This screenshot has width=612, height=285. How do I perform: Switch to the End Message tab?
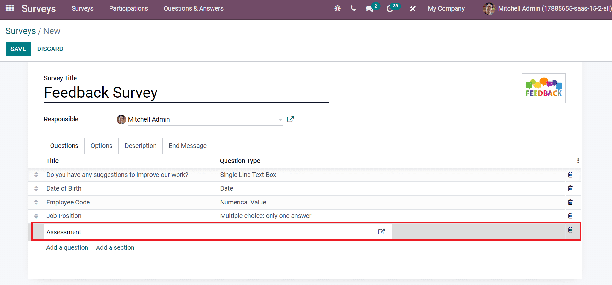[188, 146]
